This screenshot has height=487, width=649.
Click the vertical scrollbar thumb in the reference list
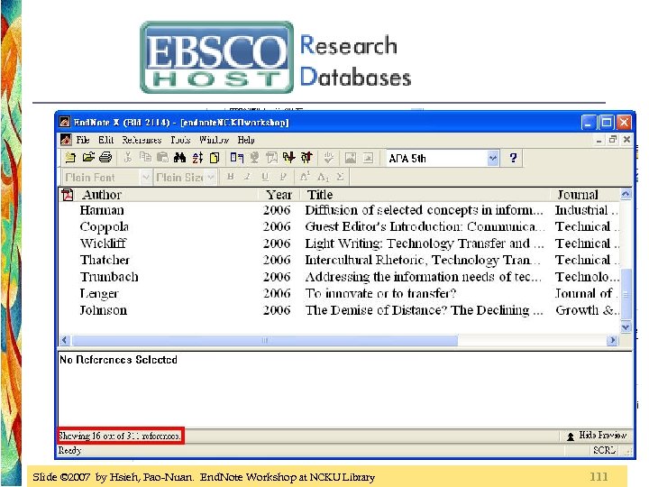(626, 295)
